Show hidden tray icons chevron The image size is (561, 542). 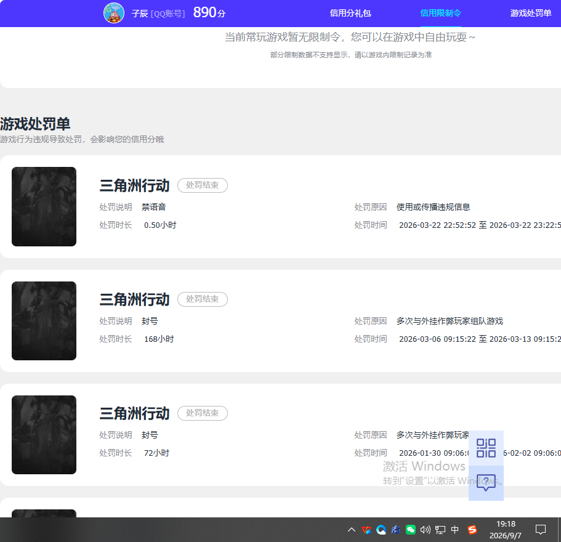[x=352, y=530]
